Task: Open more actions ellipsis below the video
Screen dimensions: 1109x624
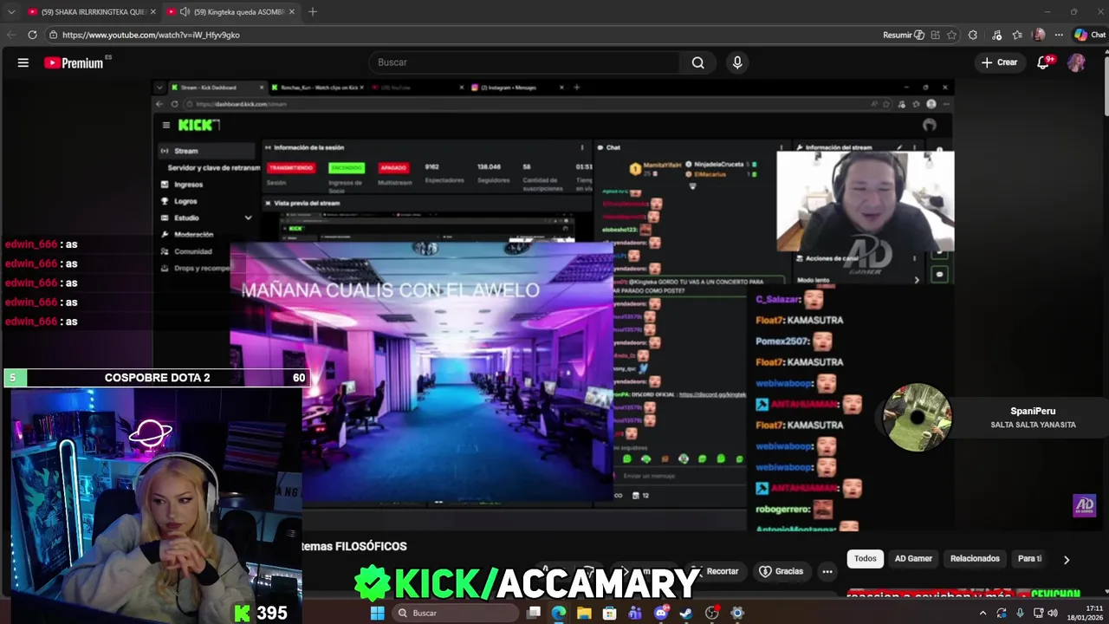Action: [x=827, y=571]
